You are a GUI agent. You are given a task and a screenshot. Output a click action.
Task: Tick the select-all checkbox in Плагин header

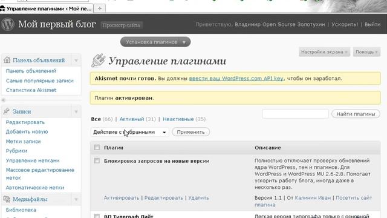(x=97, y=148)
